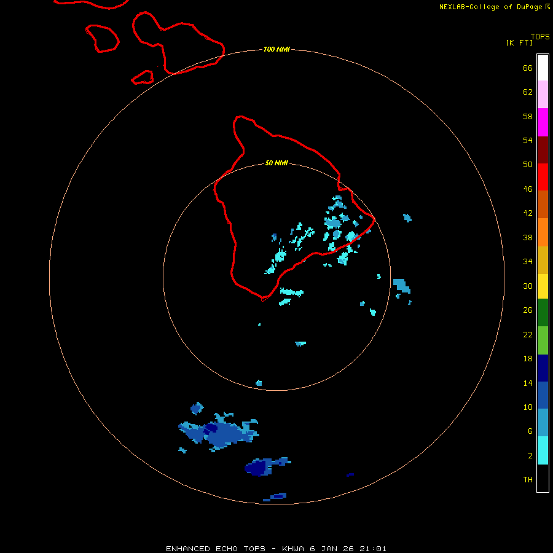Pick the light orange legend swatch

tap(543, 232)
